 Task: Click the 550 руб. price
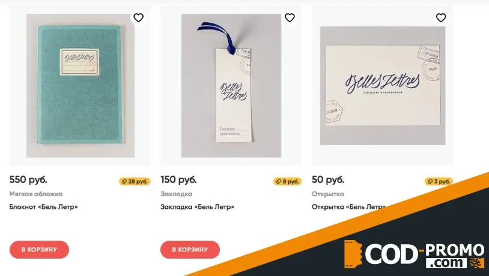tap(28, 180)
